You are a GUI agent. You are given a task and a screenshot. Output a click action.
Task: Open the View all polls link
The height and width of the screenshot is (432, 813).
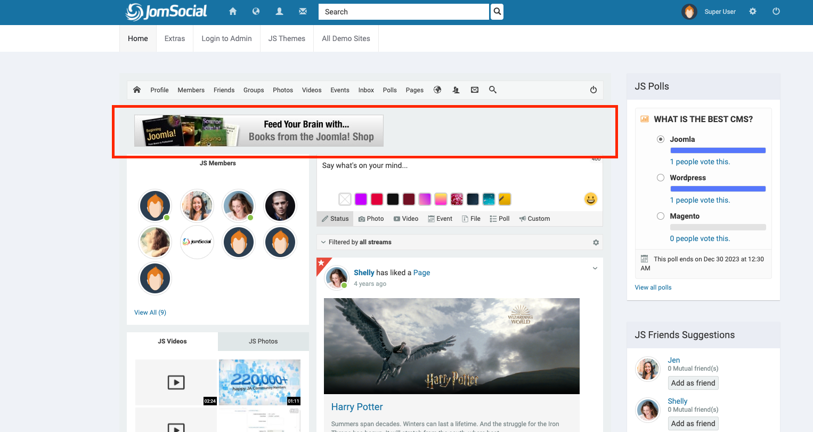point(653,287)
